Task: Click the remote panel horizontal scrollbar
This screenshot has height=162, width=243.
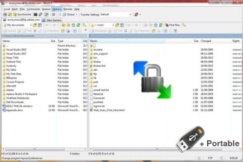Action: [157, 149]
